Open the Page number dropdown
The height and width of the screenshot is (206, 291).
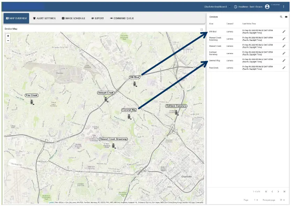pos(256,200)
